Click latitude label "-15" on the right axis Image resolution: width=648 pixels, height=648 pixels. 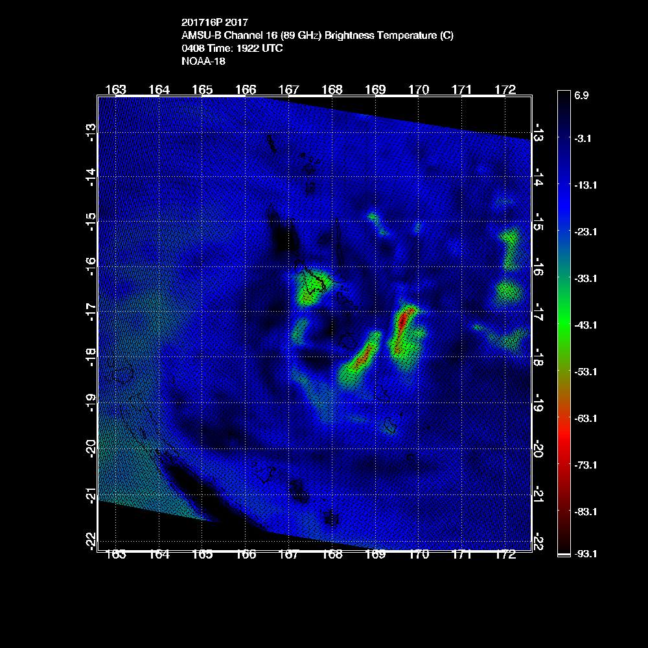tap(538, 222)
